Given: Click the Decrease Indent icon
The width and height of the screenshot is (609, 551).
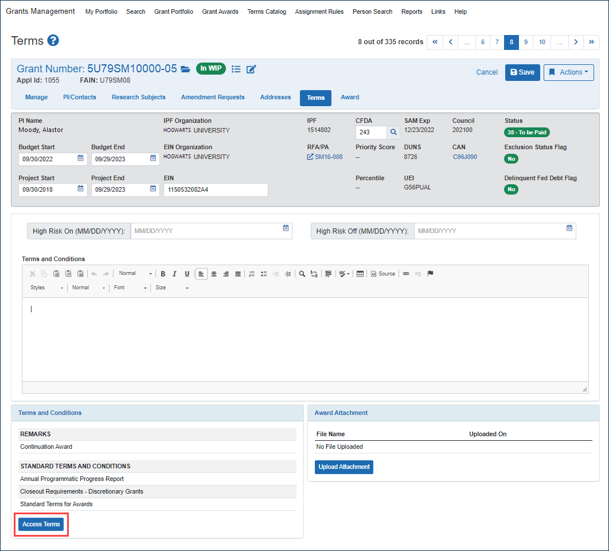Looking at the screenshot, I should 276,274.
